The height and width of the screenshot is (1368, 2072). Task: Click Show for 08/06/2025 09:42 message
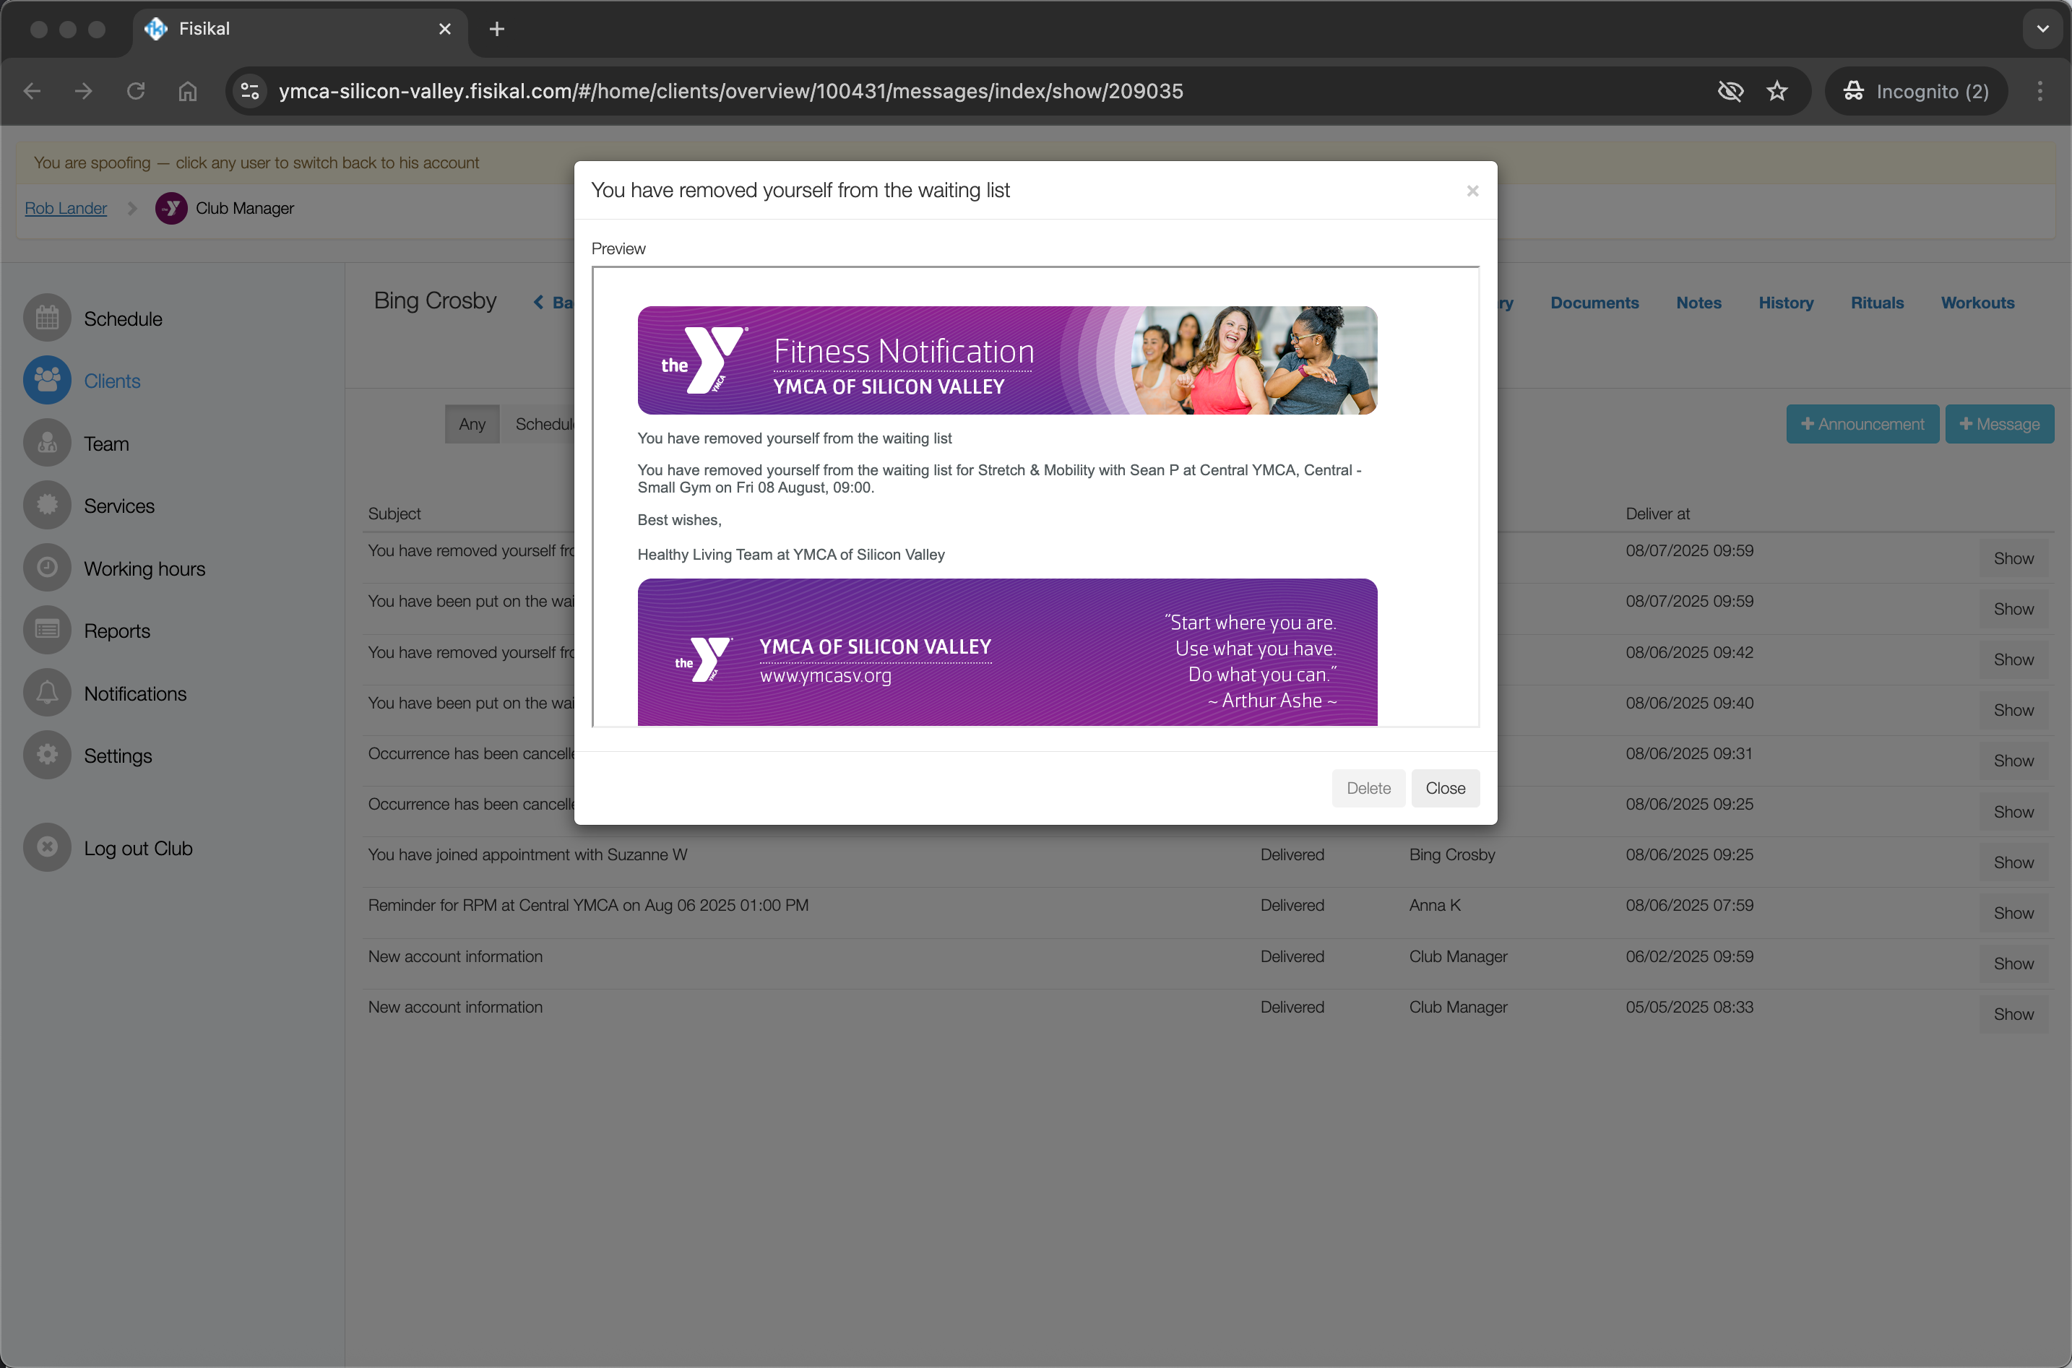tap(2013, 659)
